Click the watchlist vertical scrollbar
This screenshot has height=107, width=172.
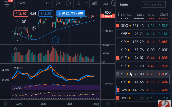[169, 79]
